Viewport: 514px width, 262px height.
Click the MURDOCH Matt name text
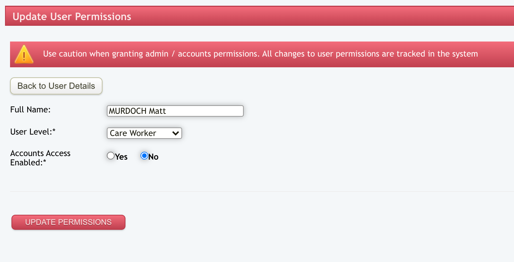pyautogui.click(x=137, y=111)
